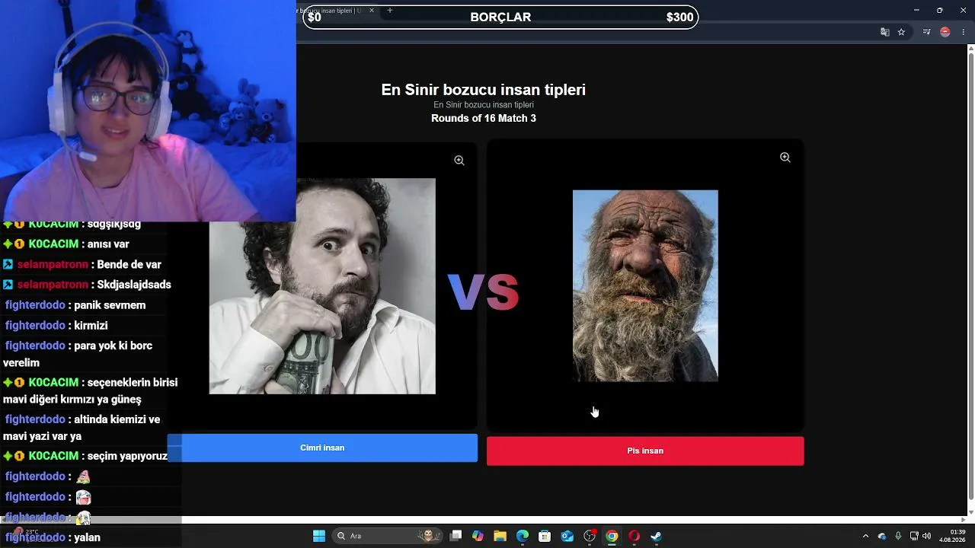Select the bearded man holding money photo
Image resolution: width=975 pixels, height=548 pixels.
point(322,286)
